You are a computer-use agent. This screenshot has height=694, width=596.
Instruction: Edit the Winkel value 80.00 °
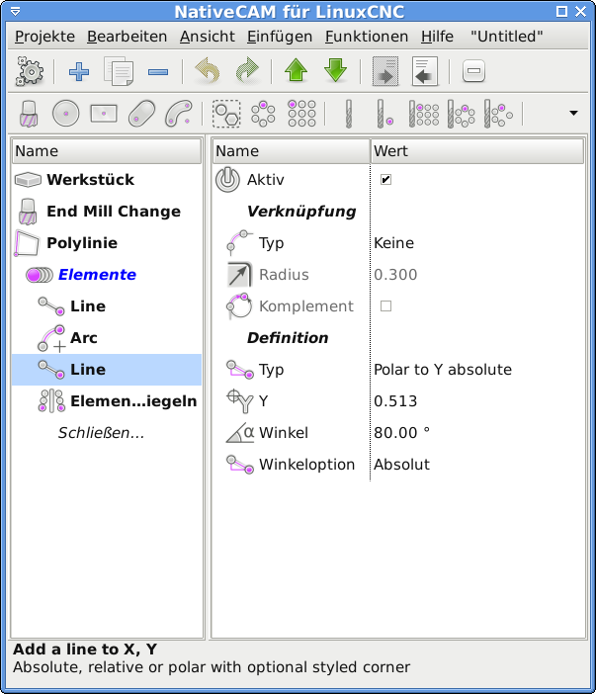(401, 433)
